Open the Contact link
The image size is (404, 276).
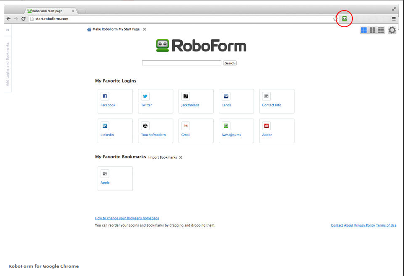337,225
